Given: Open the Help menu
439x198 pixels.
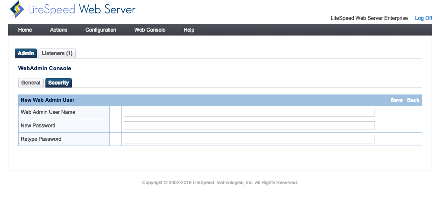Looking at the screenshot, I should (x=189, y=30).
